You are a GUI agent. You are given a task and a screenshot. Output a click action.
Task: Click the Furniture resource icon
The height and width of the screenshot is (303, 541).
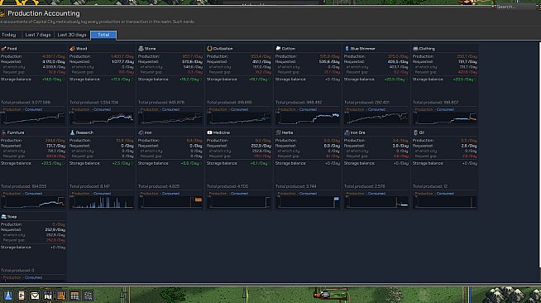pos(3,132)
